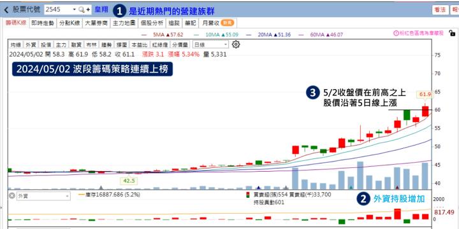This screenshot has height=229, width=459.
Task: Open the 追蹤 tab
Action: click(x=174, y=24)
